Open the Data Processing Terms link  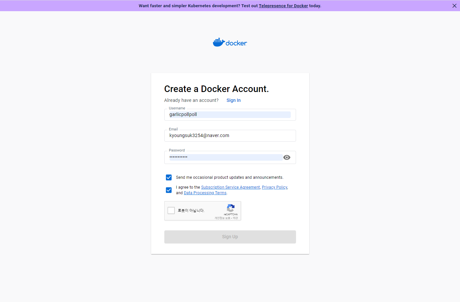click(x=205, y=193)
